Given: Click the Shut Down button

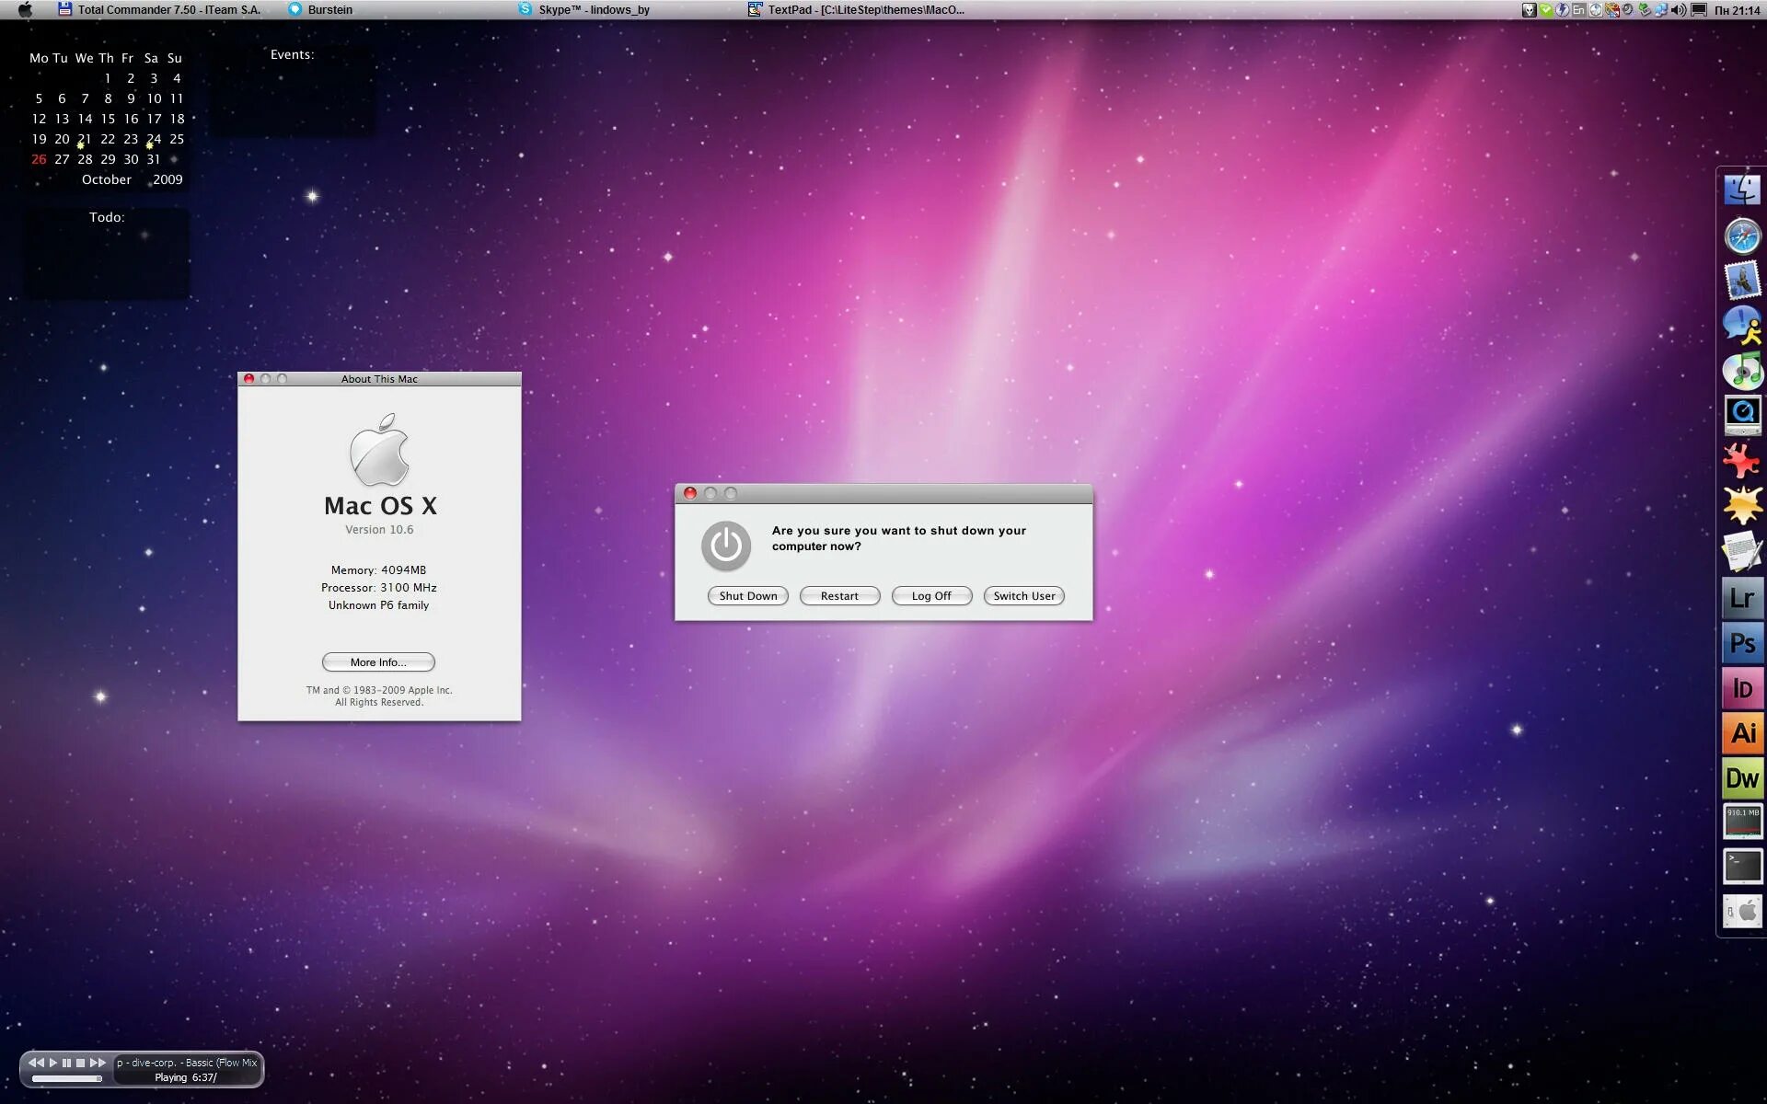Looking at the screenshot, I should 747,596.
